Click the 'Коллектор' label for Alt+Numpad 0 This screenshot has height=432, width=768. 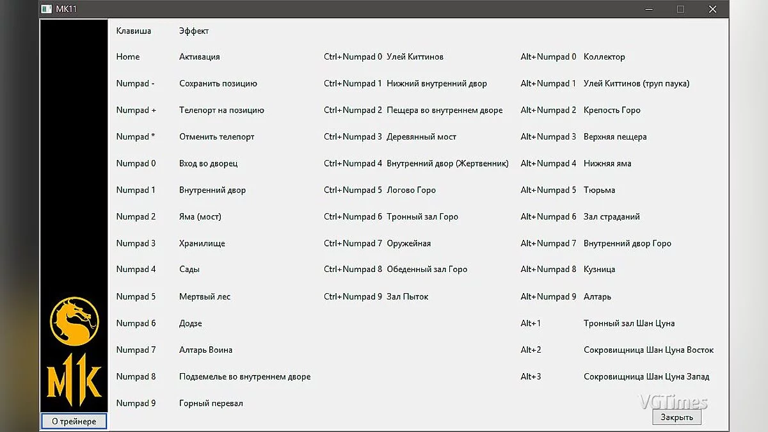pyautogui.click(x=604, y=57)
